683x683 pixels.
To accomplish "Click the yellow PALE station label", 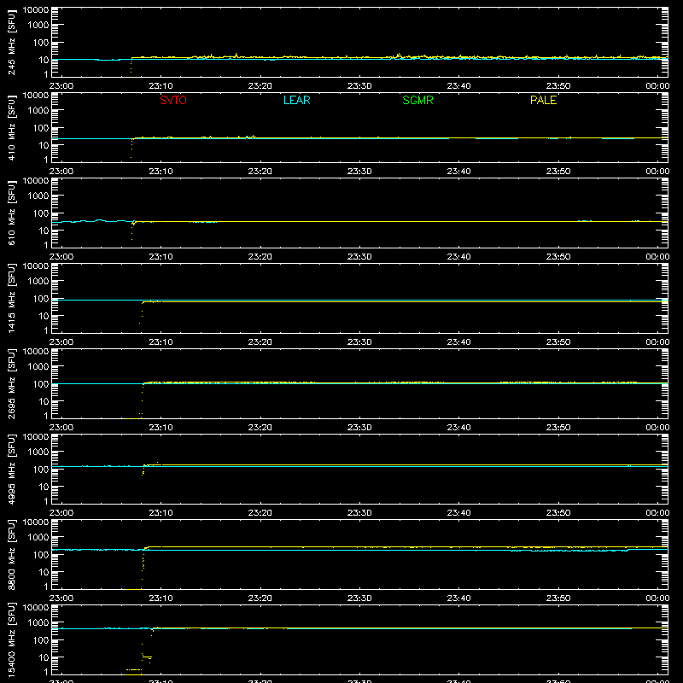I will pos(543,100).
